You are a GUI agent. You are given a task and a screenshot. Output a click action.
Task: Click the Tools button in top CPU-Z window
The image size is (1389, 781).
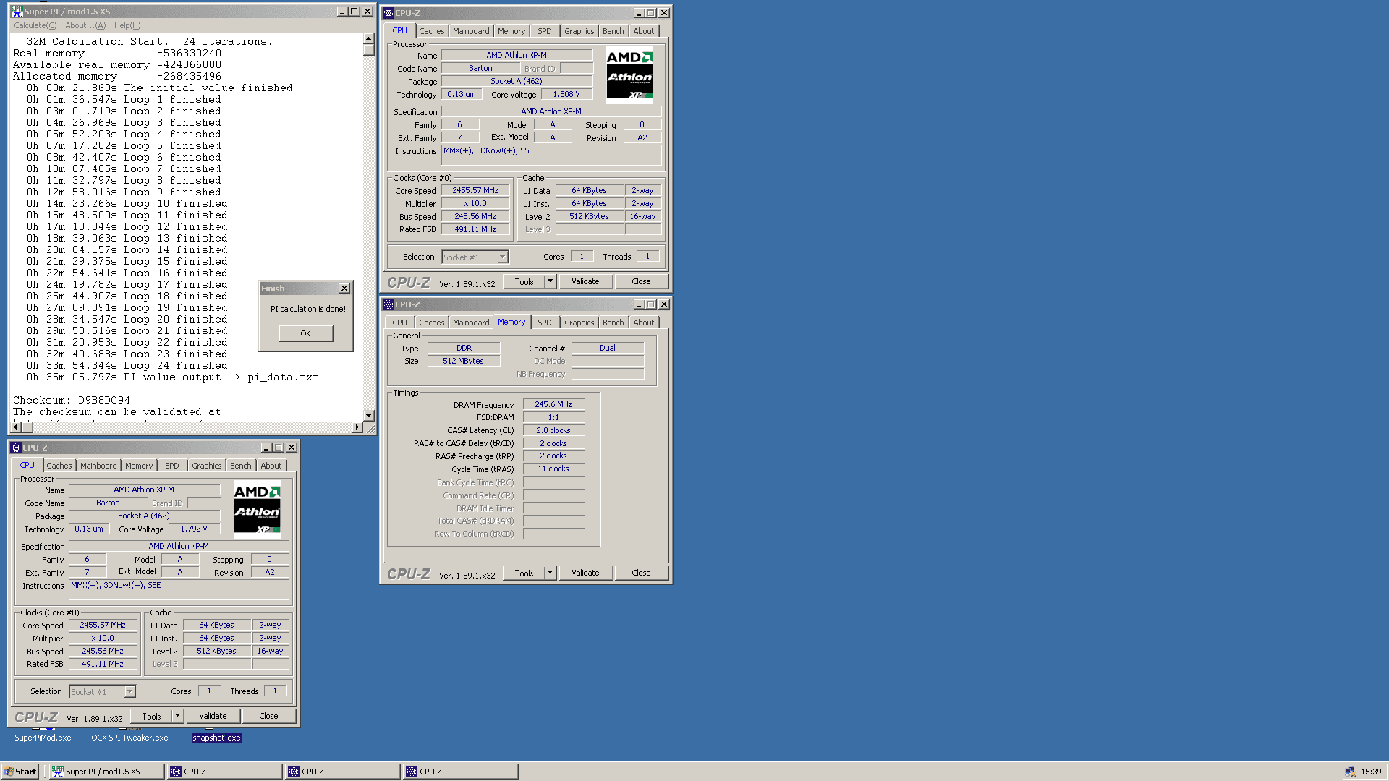point(524,281)
